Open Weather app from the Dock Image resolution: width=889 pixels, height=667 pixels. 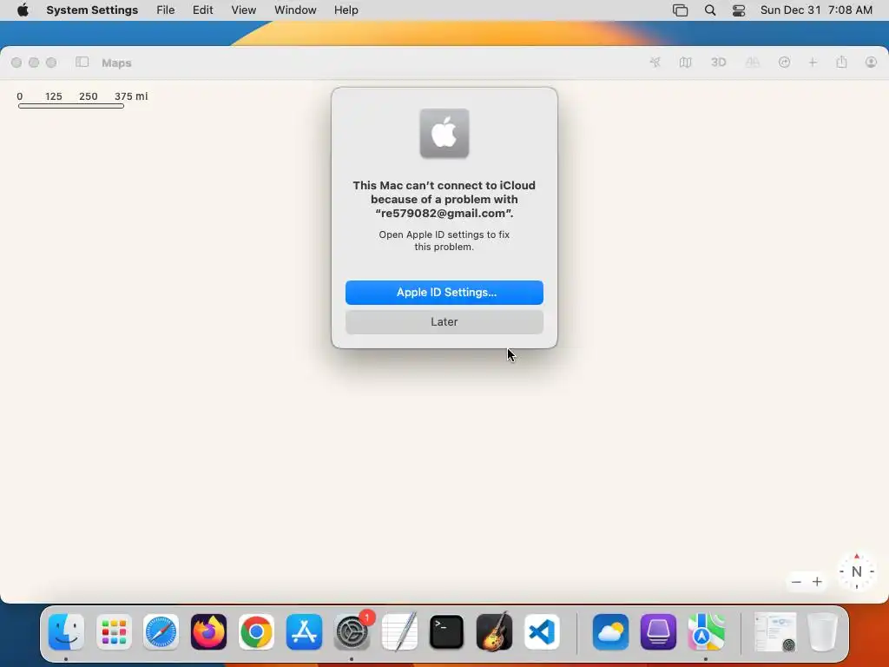click(610, 632)
